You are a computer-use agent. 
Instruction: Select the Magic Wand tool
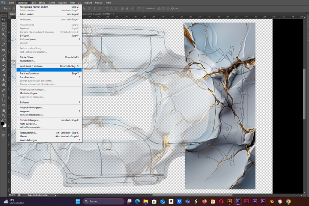(4, 35)
